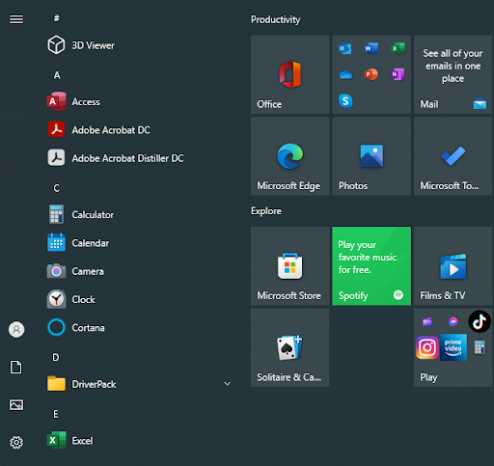This screenshot has height=466, width=494.
Task: Click the Productivity group title
Action: tap(276, 19)
